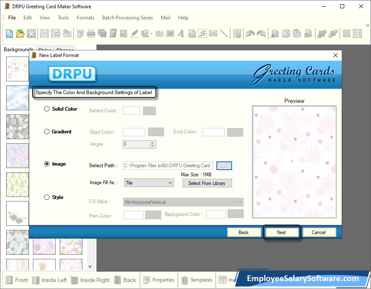The height and width of the screenshot is (289, 371).
Task: Click the Save As floppy icon
Action: coord(56,33)
